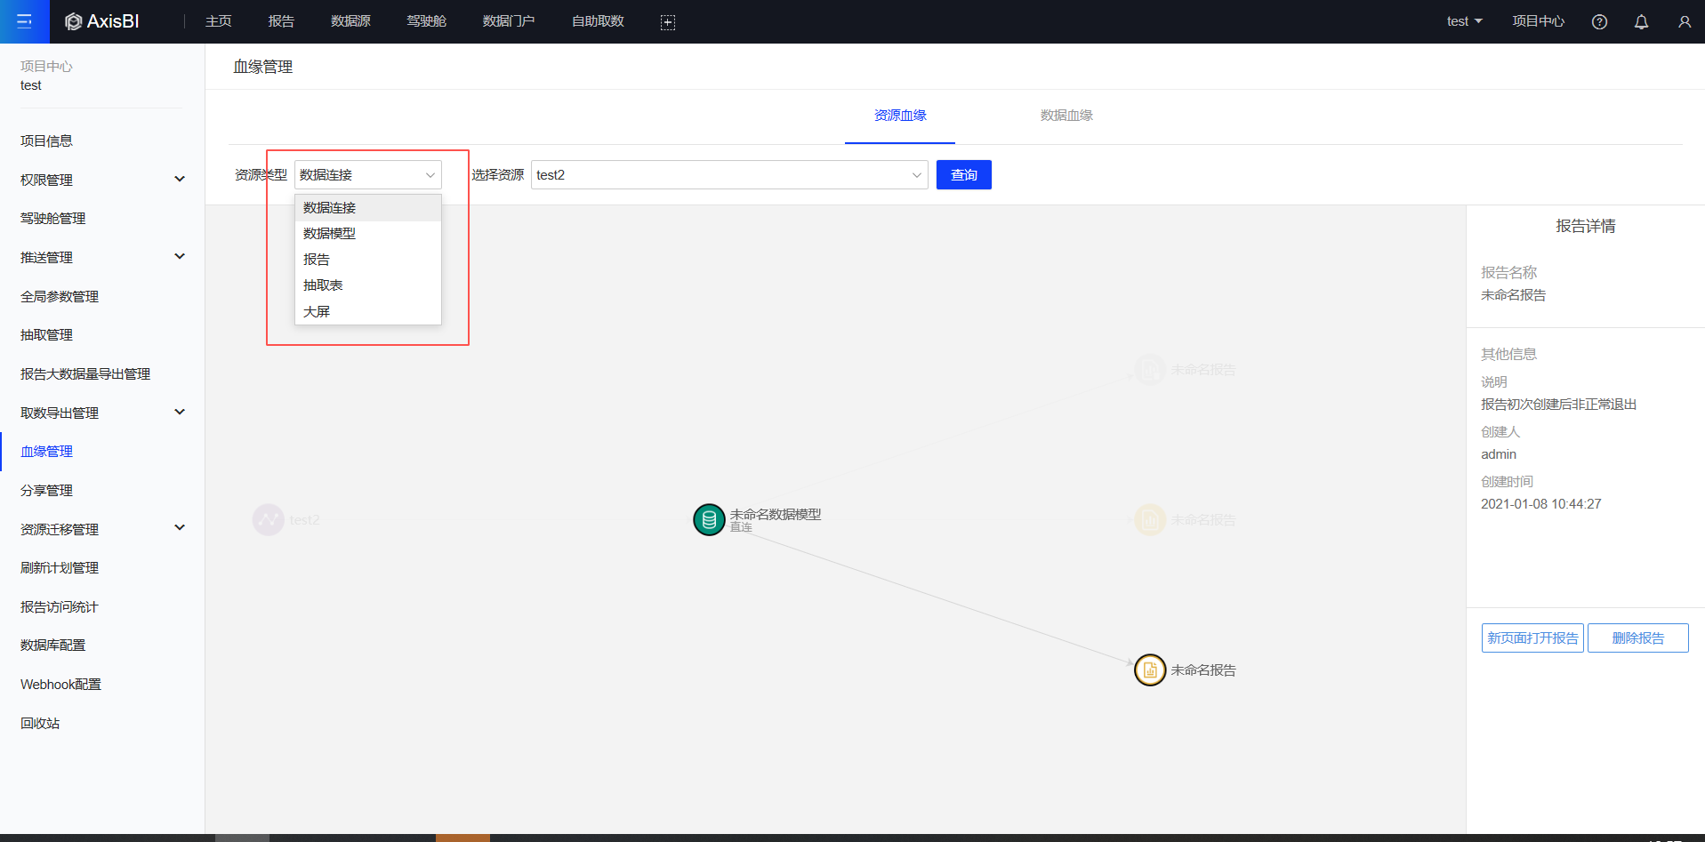Open 报告大数据量导出管理 in the sidebar

coord(85,373)
